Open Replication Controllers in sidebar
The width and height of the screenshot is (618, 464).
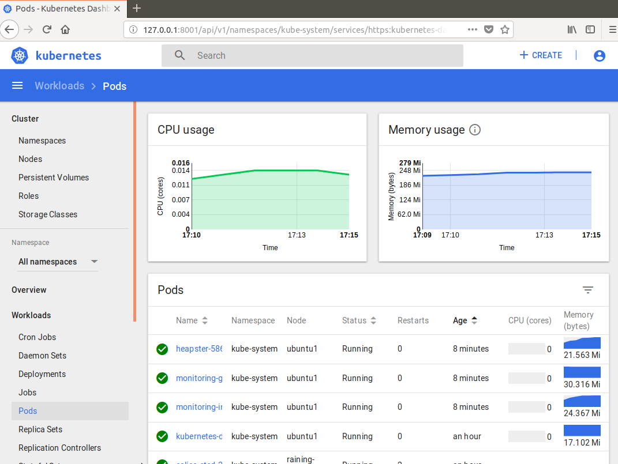coord(59,448)
